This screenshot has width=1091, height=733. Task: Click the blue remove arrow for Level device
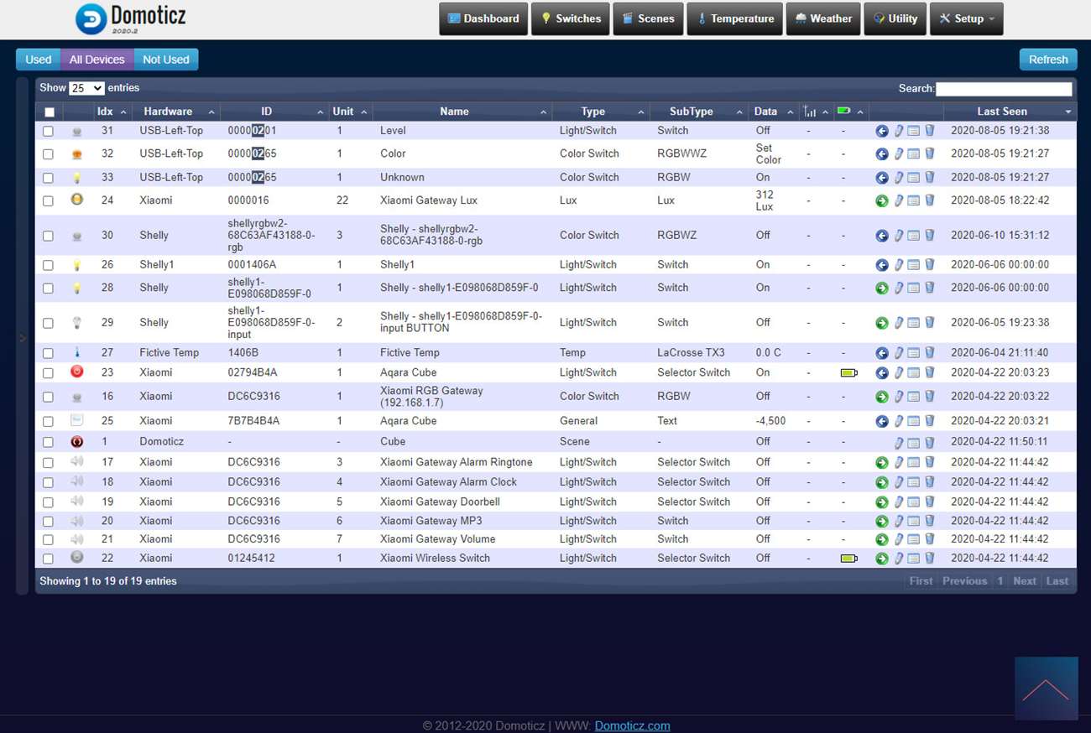click(881, 131)
